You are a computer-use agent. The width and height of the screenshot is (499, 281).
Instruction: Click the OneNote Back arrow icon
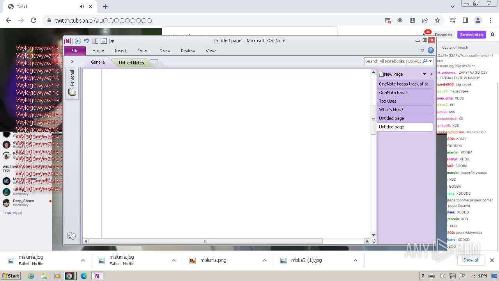pyautogui.click(x=78, y=41)
